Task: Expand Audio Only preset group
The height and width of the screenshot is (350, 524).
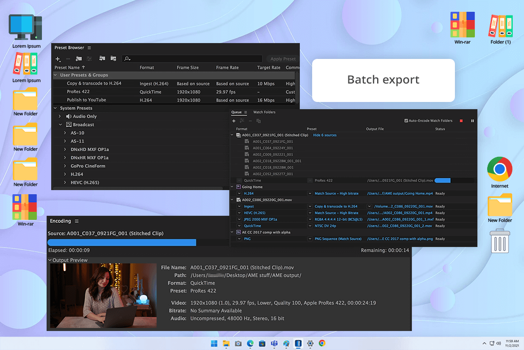Action: pos(60,116)
